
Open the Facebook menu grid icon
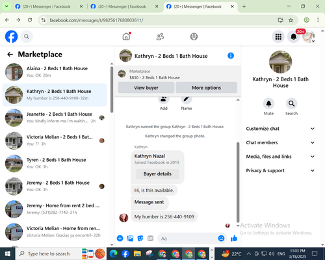(x=278, y=36)
